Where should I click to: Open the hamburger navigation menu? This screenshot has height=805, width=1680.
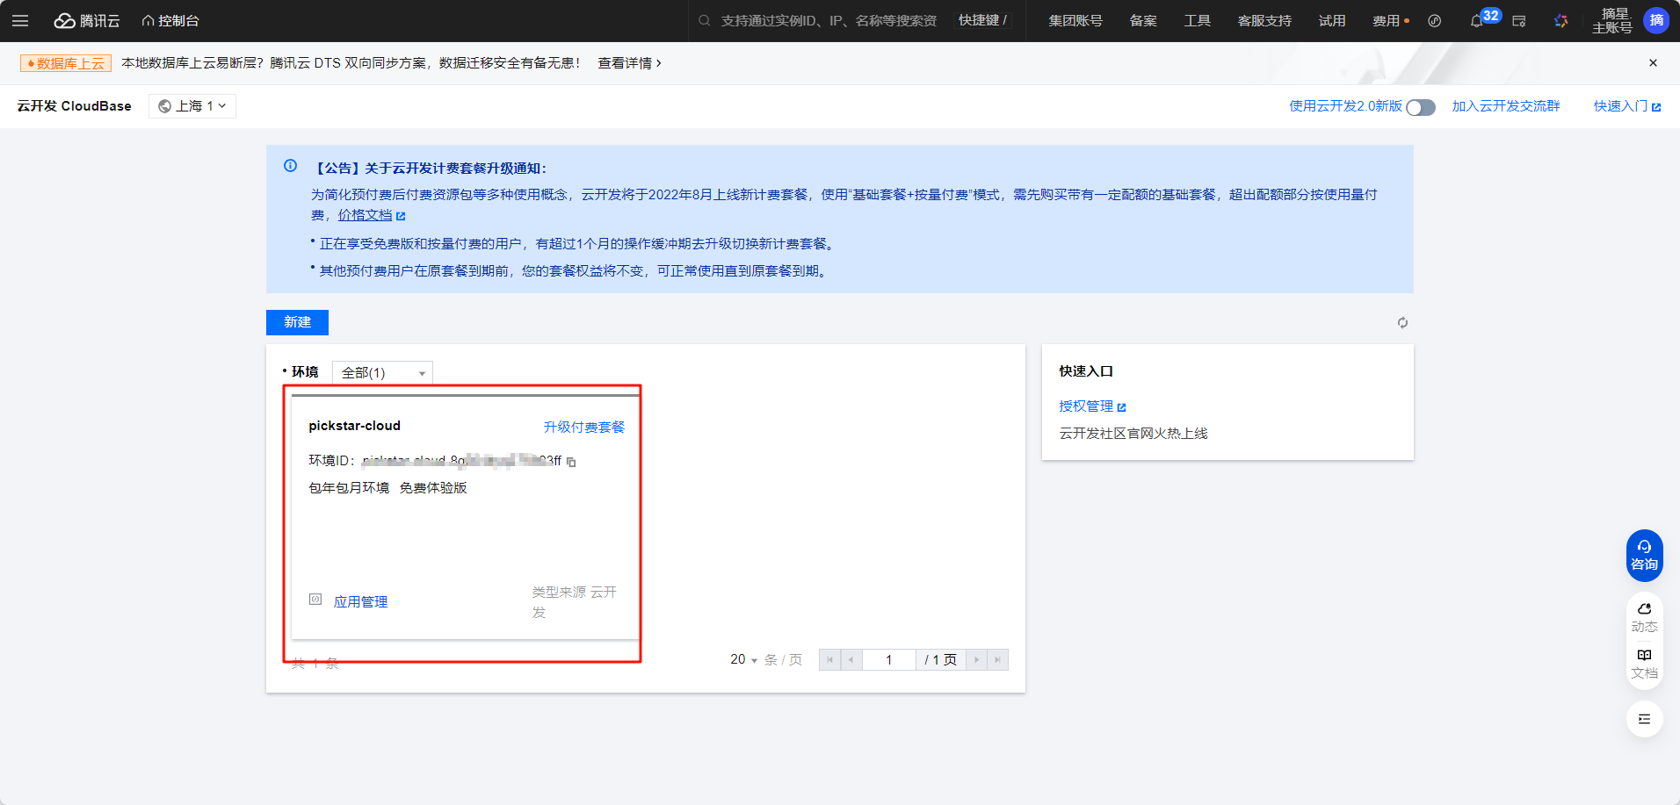click(x=20, y=20)
